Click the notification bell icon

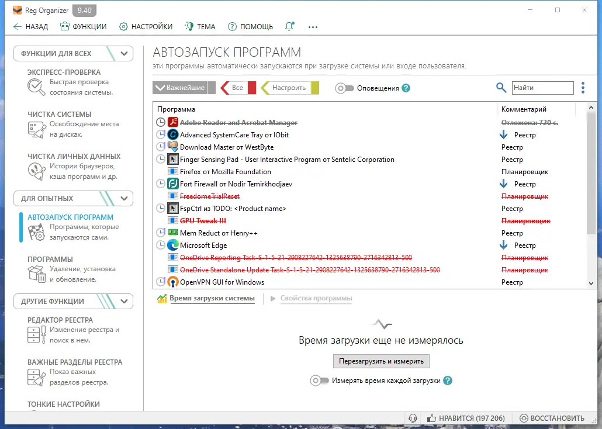289,26
